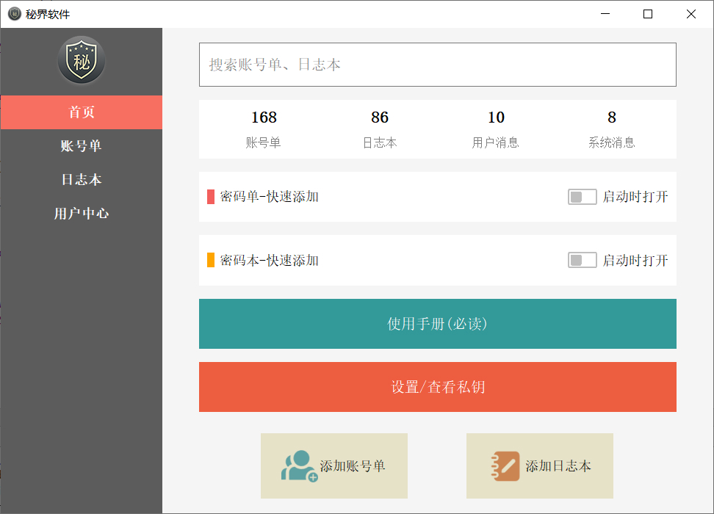Click the red marker beside 密码单-快速添加
The image size is (714, 514).
pos(211,197)
